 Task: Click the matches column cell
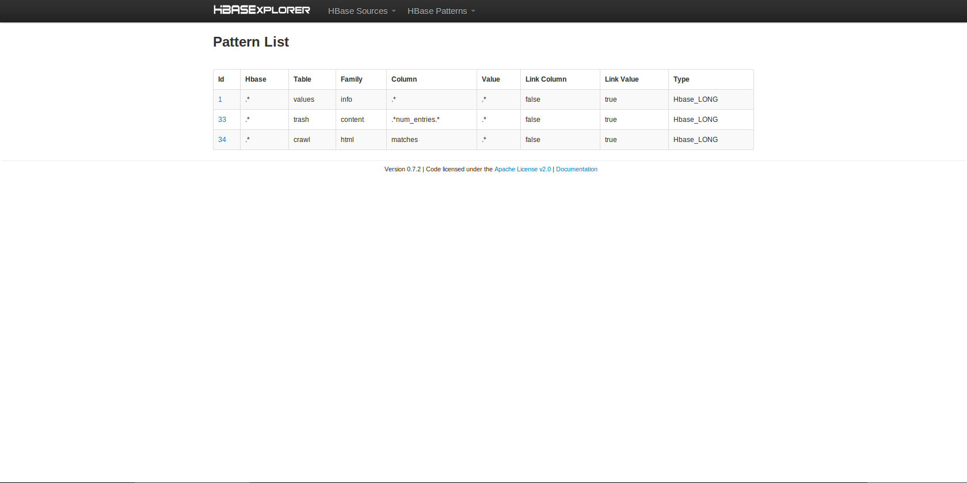(405, 140)
